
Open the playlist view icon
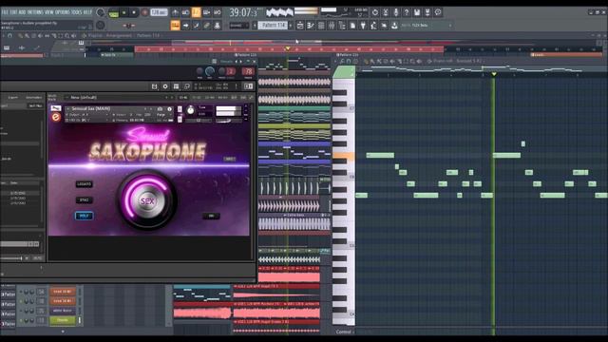pos(300,26)
